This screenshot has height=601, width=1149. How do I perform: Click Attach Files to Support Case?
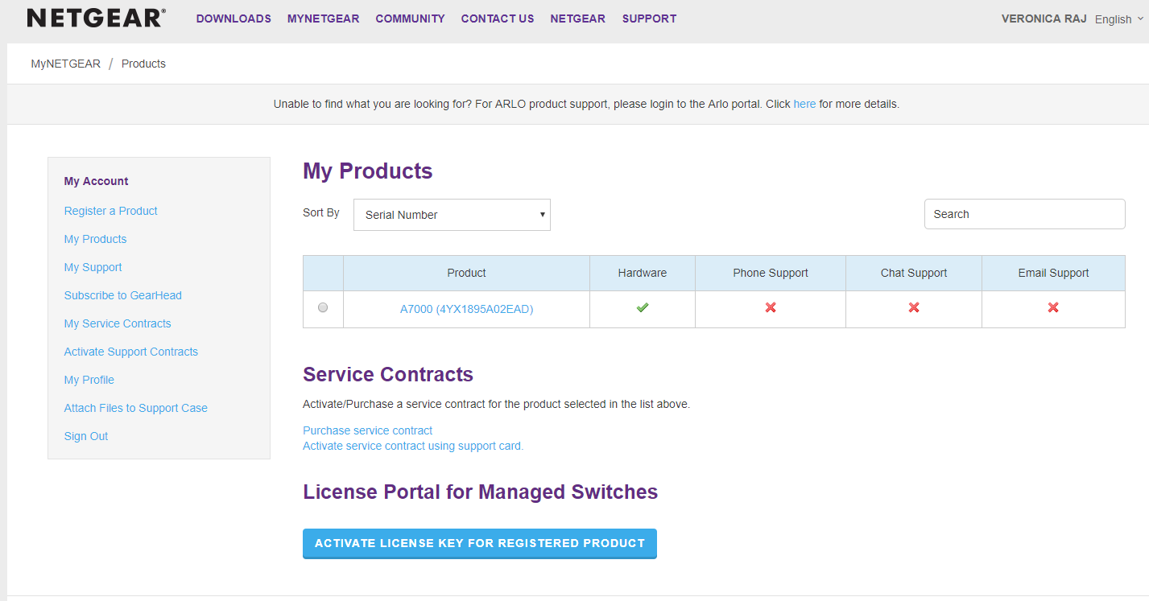(135, 408)
